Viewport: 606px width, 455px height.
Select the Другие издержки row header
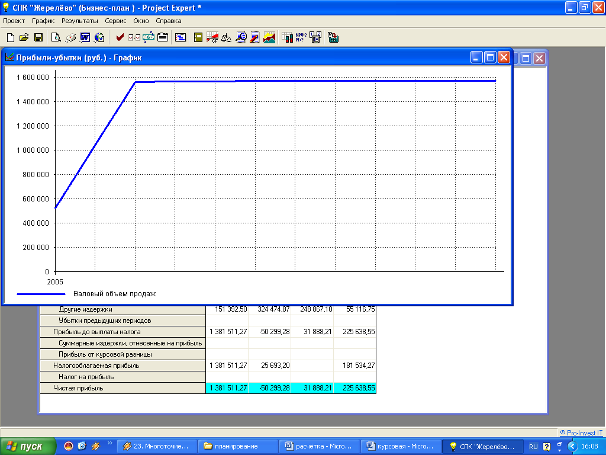pyautogui.click(x=123, y=309)
